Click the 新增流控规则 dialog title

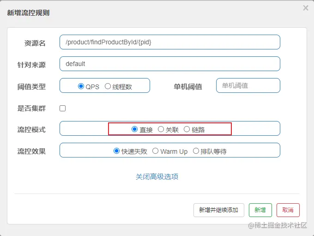click(28, 13)
